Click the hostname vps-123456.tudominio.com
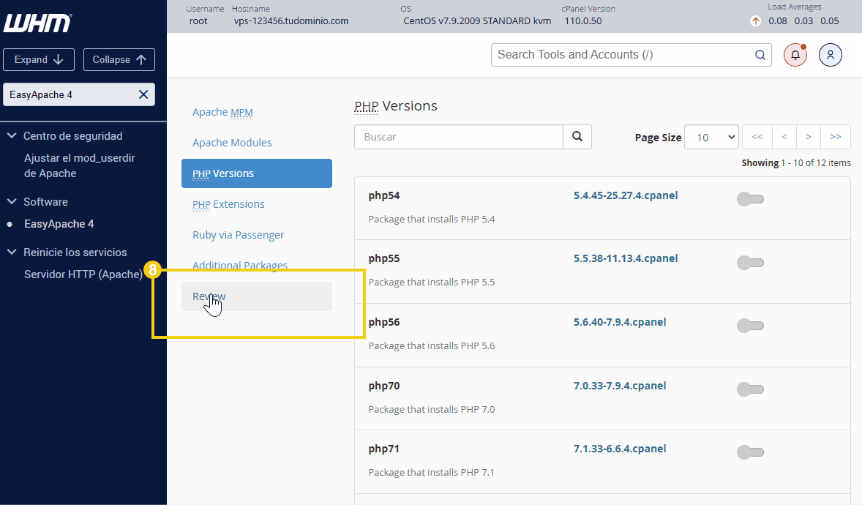This screenshot has width=862, height=505. [x=291, y=21]
